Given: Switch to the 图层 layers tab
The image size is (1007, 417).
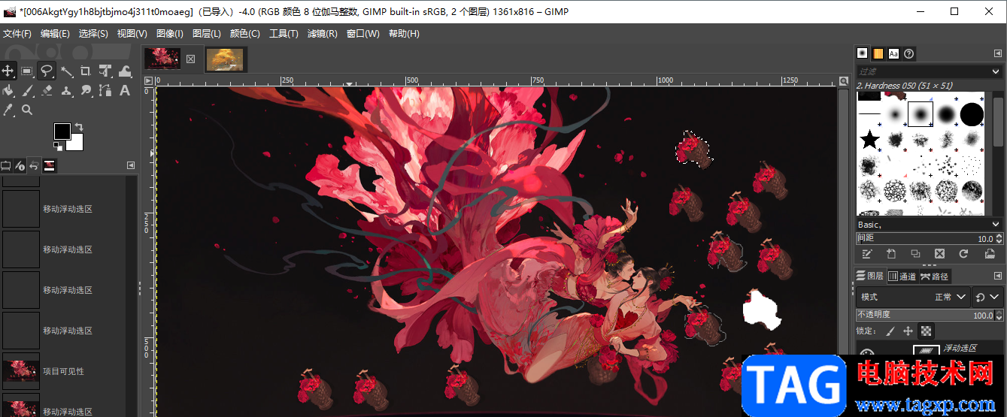Looking at the screenshot, I should point(871,276).
